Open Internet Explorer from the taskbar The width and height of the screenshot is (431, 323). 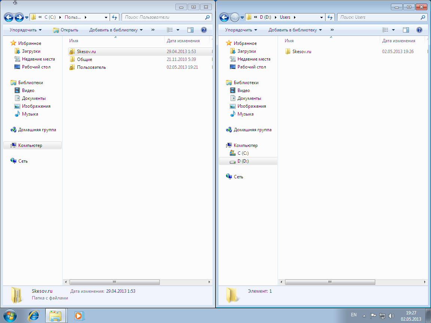(x=34, y=316)
